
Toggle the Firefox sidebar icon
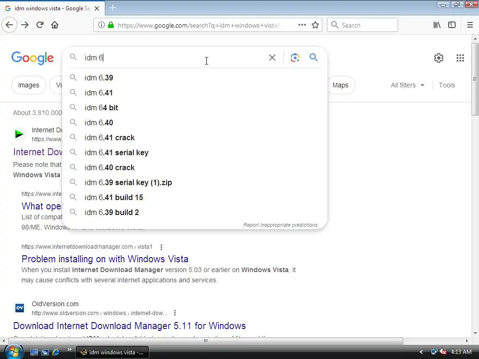point(452,25)
